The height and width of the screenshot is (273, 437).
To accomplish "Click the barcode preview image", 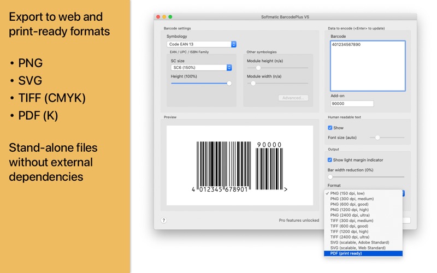I will tap(240, 165).
